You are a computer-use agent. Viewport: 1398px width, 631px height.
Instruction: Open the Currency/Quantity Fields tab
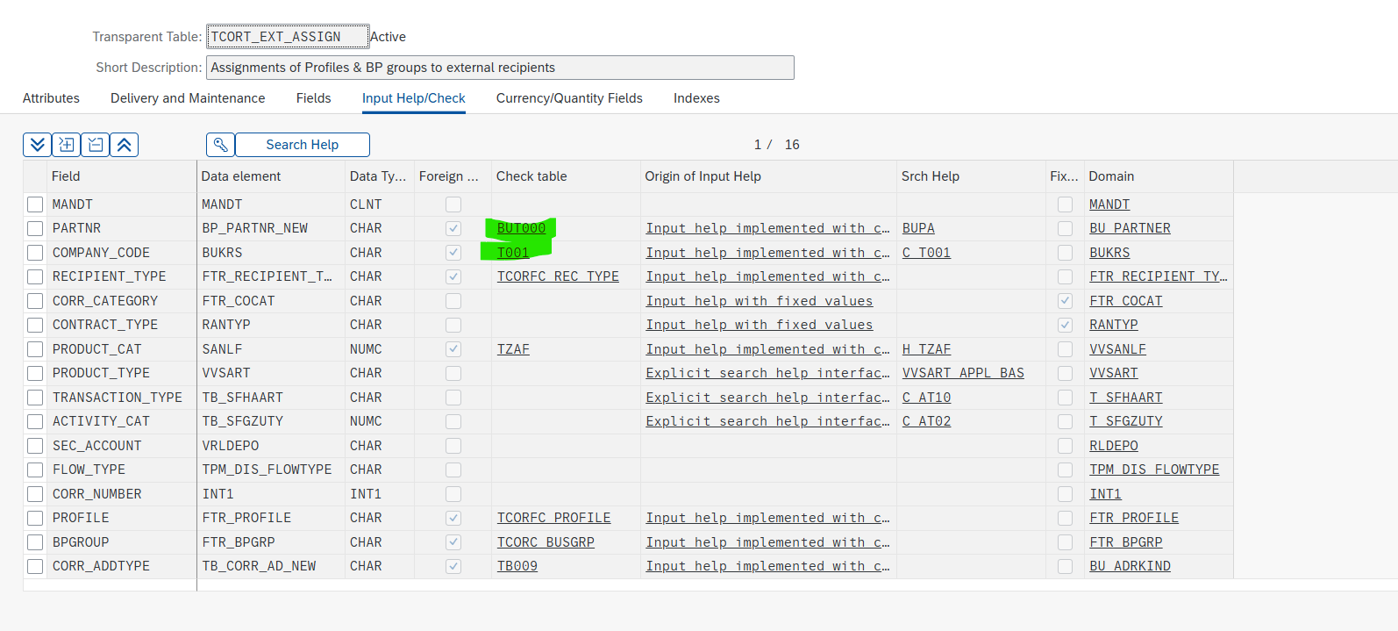[x=568, y=98]
